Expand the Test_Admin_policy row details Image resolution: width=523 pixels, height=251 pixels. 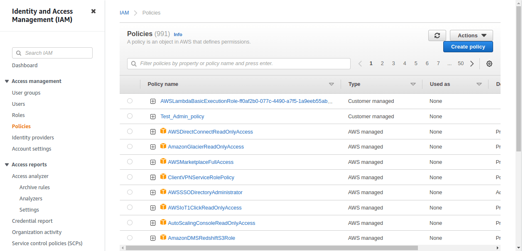(x=153, y=117)
